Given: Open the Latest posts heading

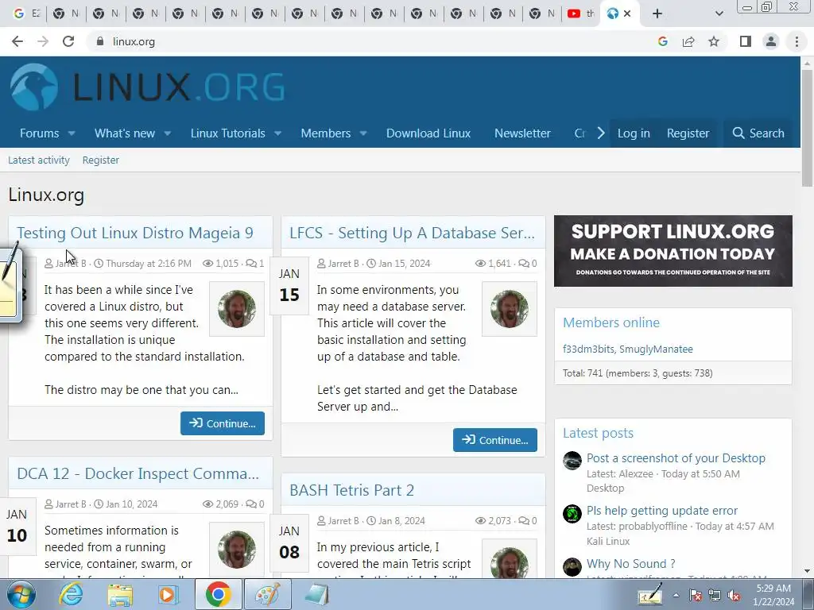Looking at the screenshot, I should [598, 433].
